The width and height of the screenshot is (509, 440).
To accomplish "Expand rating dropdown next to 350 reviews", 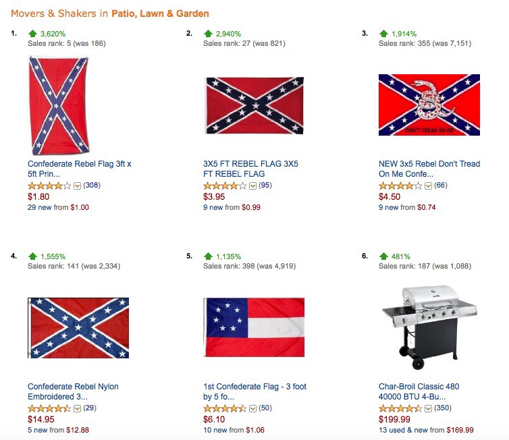I will click(429, 408).
